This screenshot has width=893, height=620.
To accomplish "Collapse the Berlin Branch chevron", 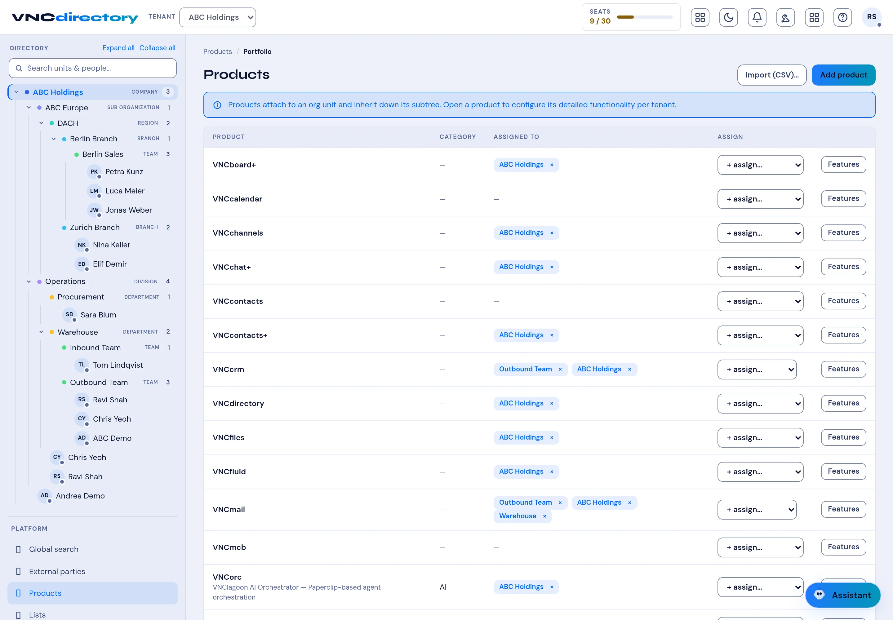I will [54, 139].
